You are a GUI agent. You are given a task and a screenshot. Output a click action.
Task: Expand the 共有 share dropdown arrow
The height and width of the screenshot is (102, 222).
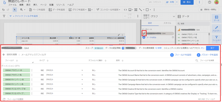(x=177, y=2)
